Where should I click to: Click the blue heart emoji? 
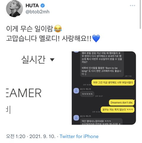pos(96,38)
